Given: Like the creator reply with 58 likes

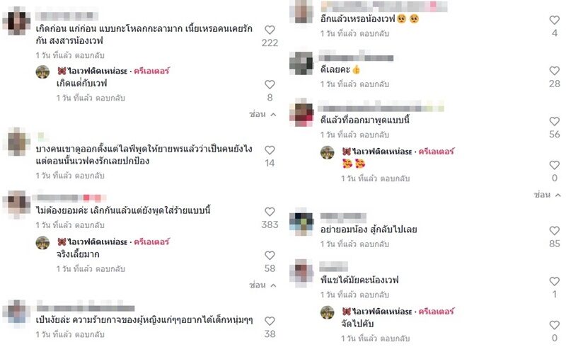Looking at the screenshot, I should pyautogui.click(x=270, y=256).
